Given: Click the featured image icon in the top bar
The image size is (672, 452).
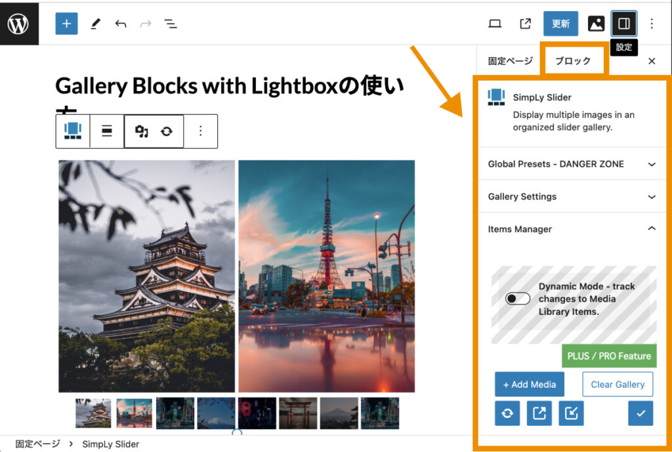Looking at the screenshot, I should coord(596,23).
